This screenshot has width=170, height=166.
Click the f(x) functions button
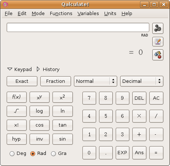click(x=17, y=97)
